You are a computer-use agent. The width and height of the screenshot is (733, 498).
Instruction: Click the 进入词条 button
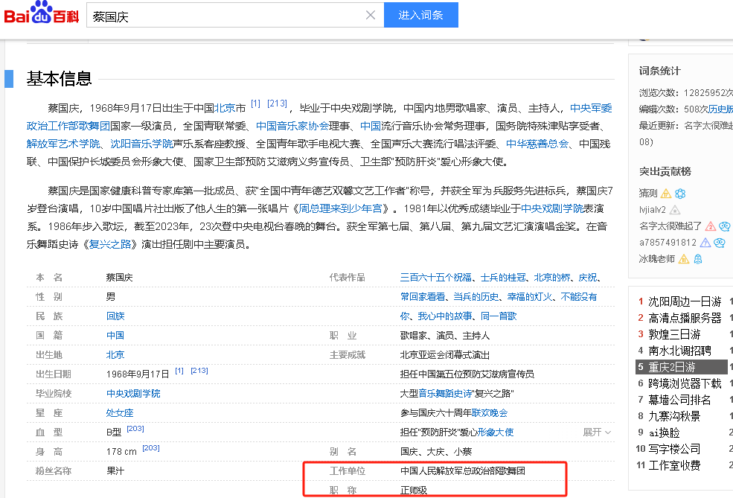click(420, 15)
